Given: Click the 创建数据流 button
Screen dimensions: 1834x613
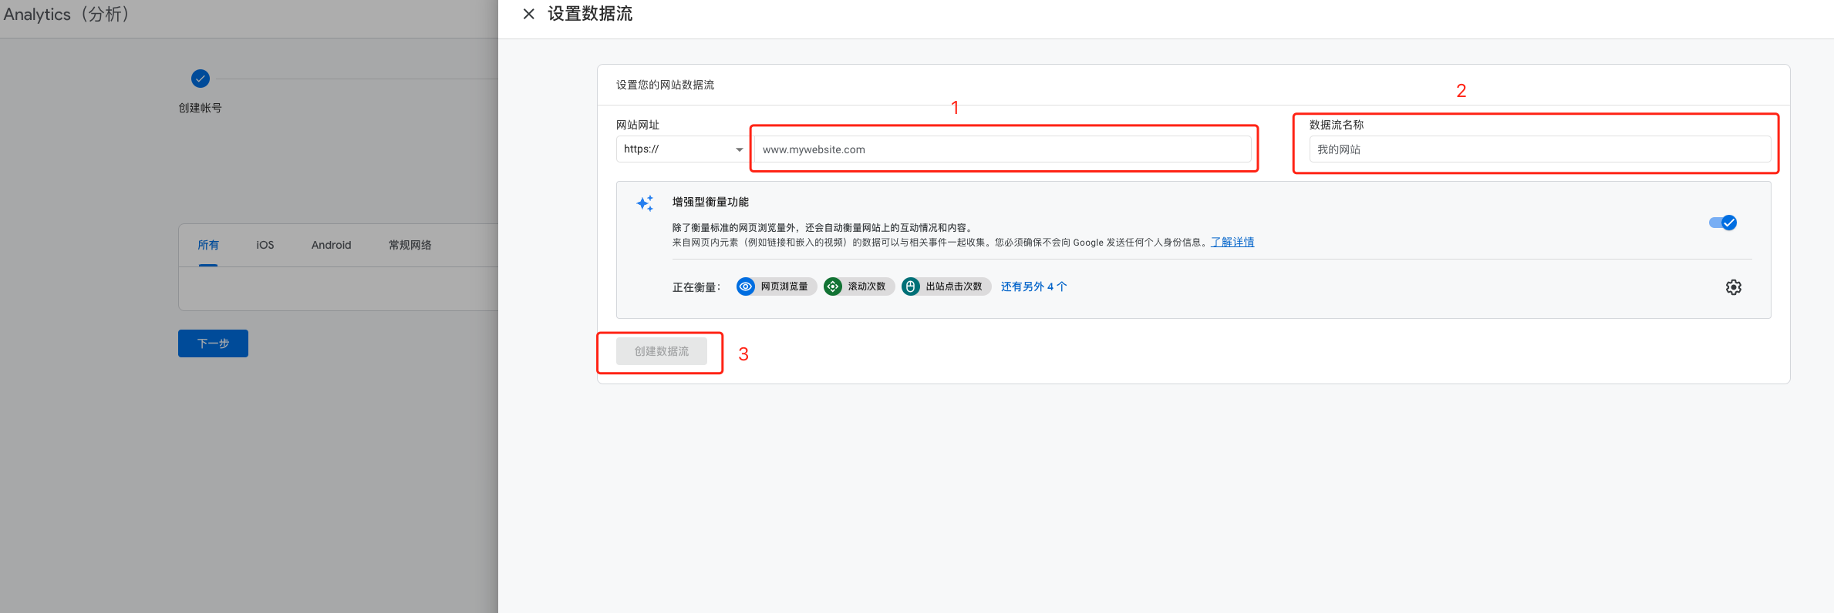Looking at the screenshot, I should [662, 351].
